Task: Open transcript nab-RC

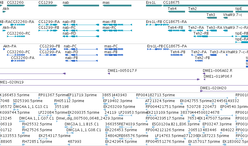Action: 69,28
